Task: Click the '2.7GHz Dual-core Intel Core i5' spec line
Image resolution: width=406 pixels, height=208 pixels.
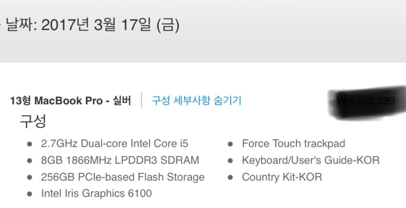Action: coord(115,143)
